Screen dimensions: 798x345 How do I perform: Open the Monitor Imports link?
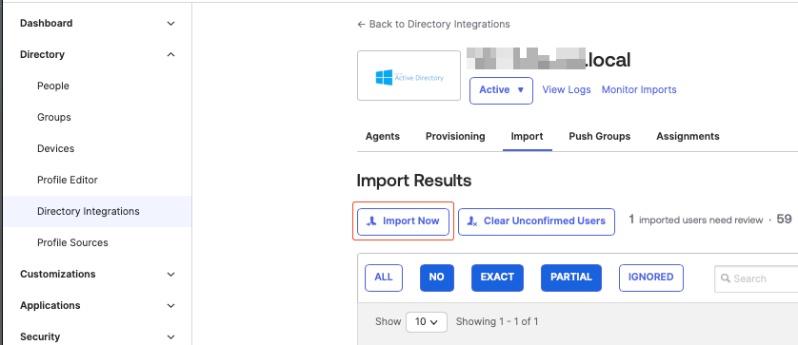(639, 90)
